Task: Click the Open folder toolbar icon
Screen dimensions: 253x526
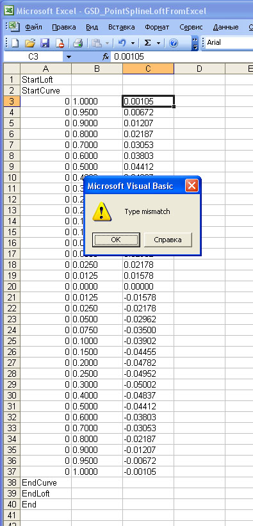Action: click(30, 42)
